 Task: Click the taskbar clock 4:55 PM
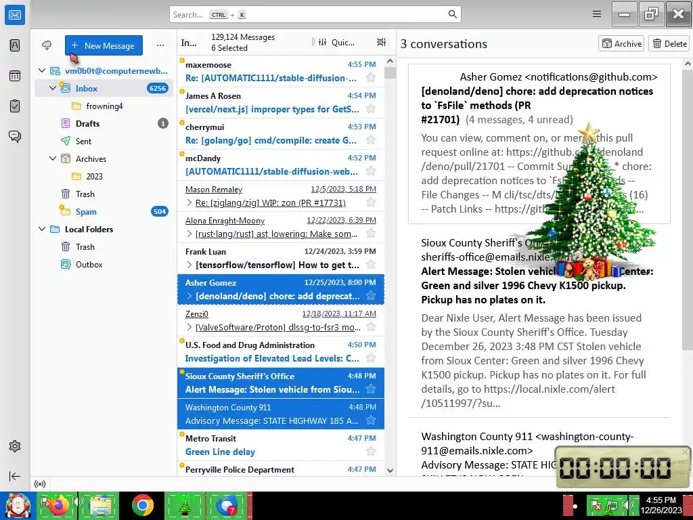coord(661,500)
